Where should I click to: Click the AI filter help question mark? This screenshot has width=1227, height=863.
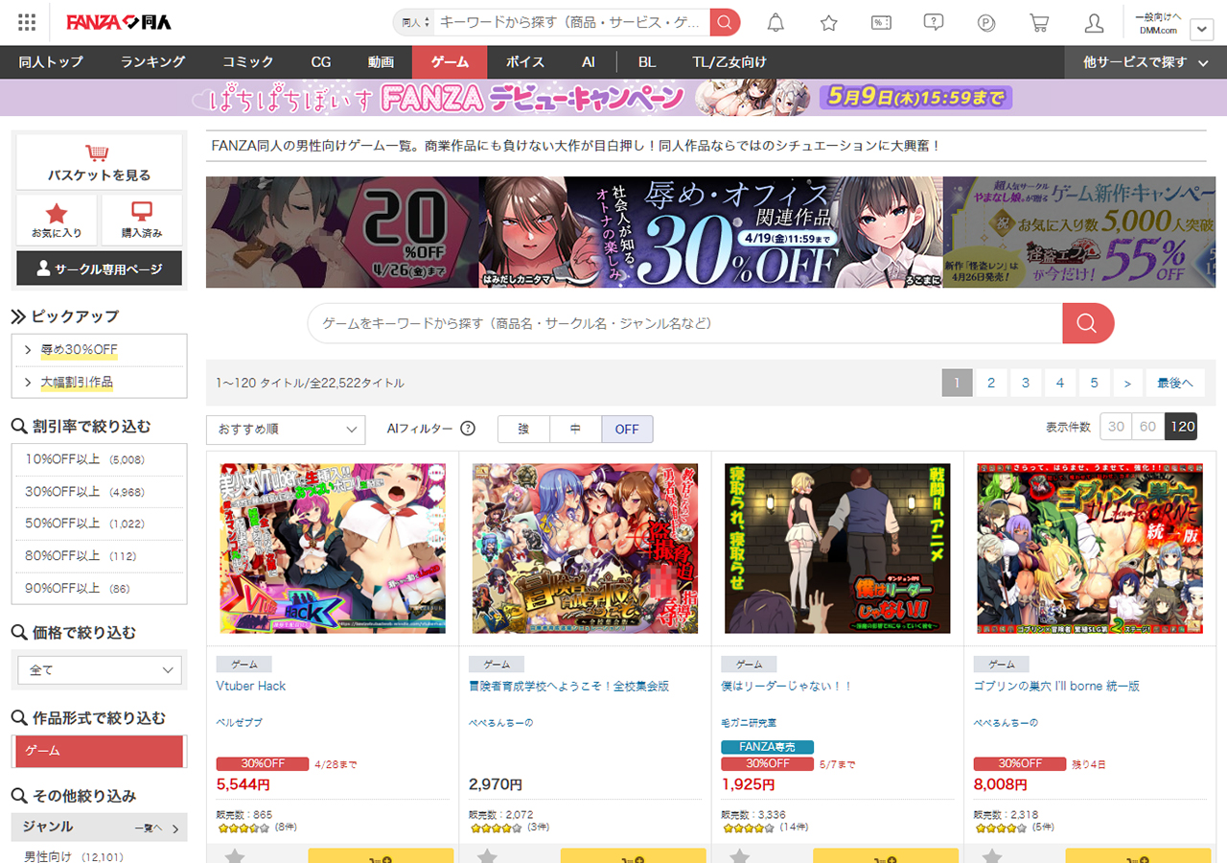click(468, 429)
